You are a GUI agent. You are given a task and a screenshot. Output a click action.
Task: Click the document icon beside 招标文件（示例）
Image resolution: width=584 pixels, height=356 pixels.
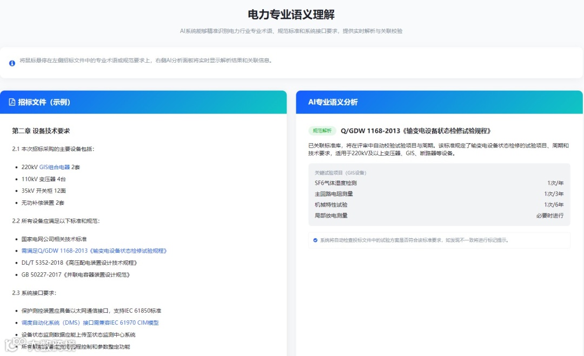[x=12, y=102]
